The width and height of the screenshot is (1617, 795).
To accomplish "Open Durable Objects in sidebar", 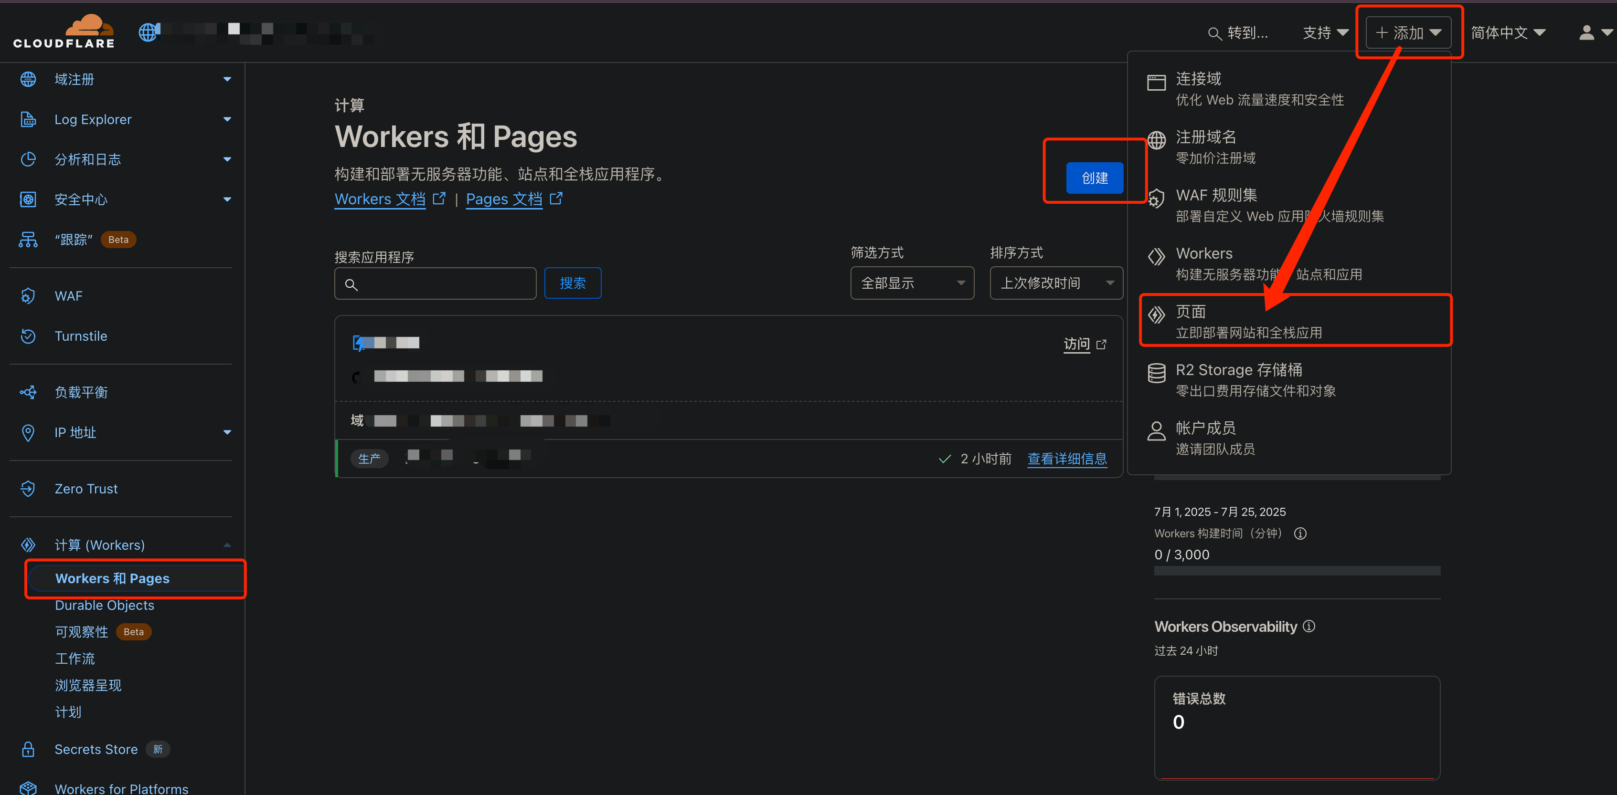I will point(104,605).
